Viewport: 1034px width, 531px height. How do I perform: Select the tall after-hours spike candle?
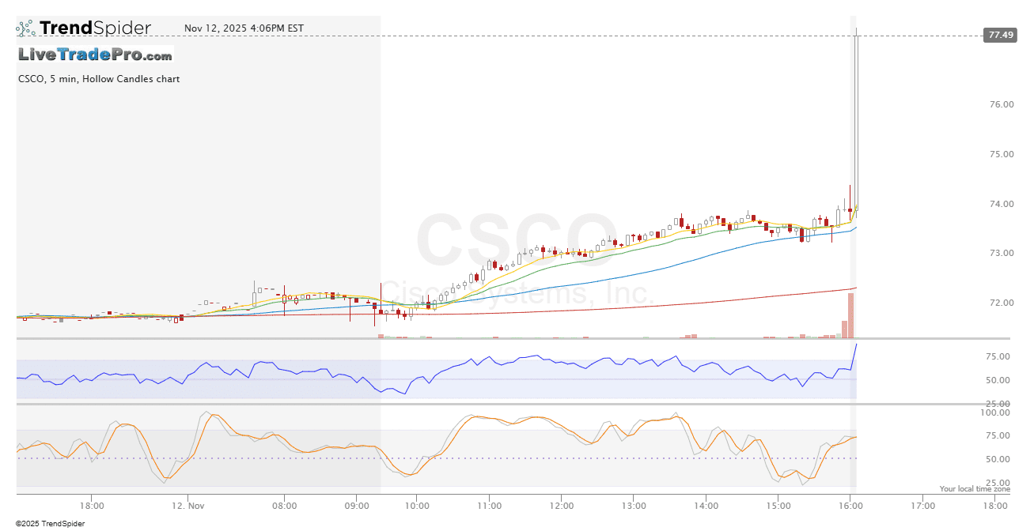[x=856, y=119]
